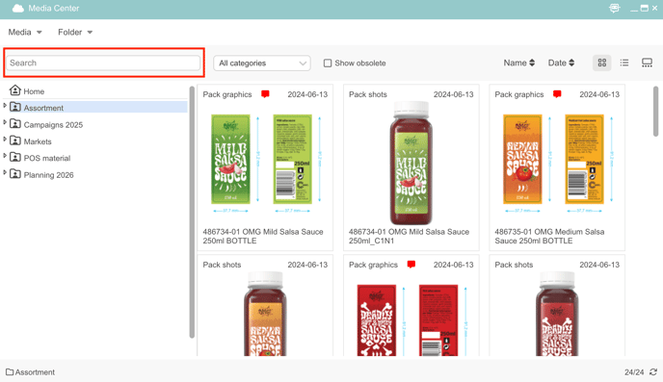The height and width of the screenshot is (382, 663).
Task: Switch to grid thumbnail view
Action: pos(601,63)
